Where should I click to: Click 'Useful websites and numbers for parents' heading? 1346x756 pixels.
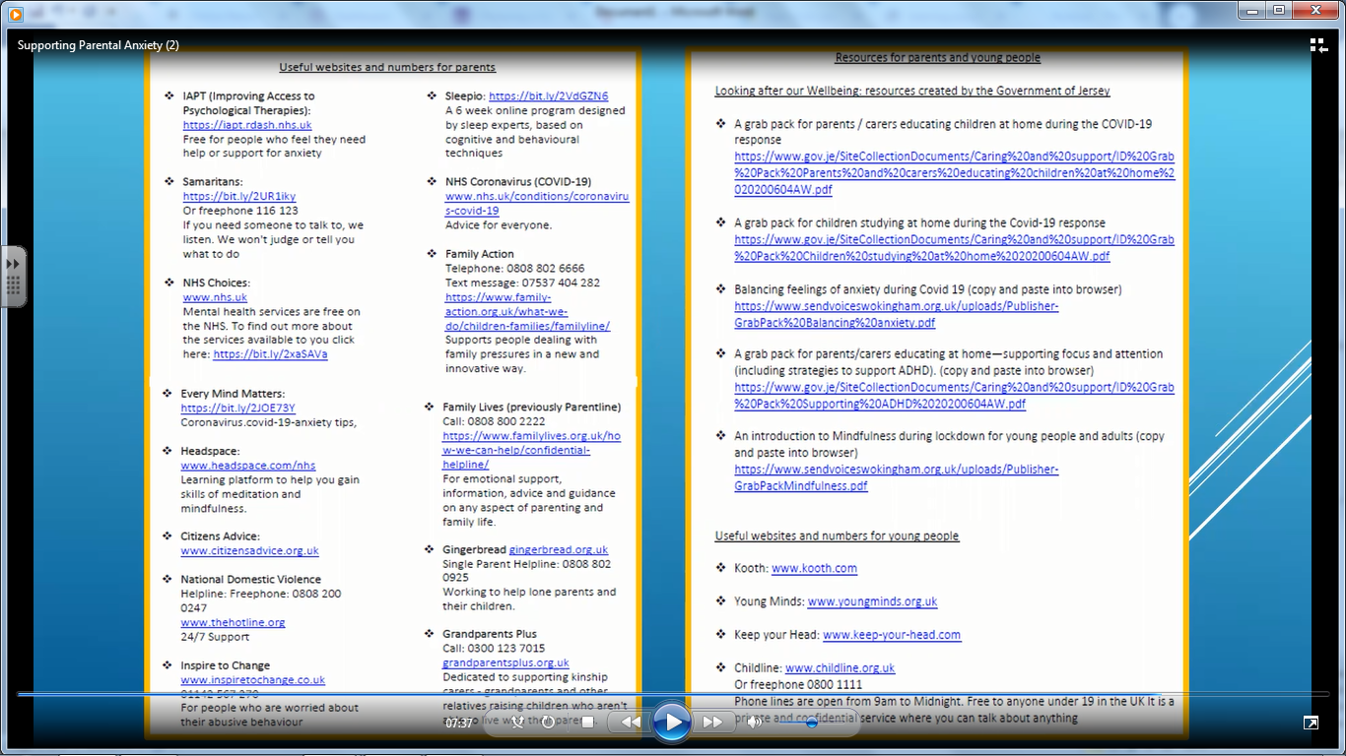(x=387, y=68)
